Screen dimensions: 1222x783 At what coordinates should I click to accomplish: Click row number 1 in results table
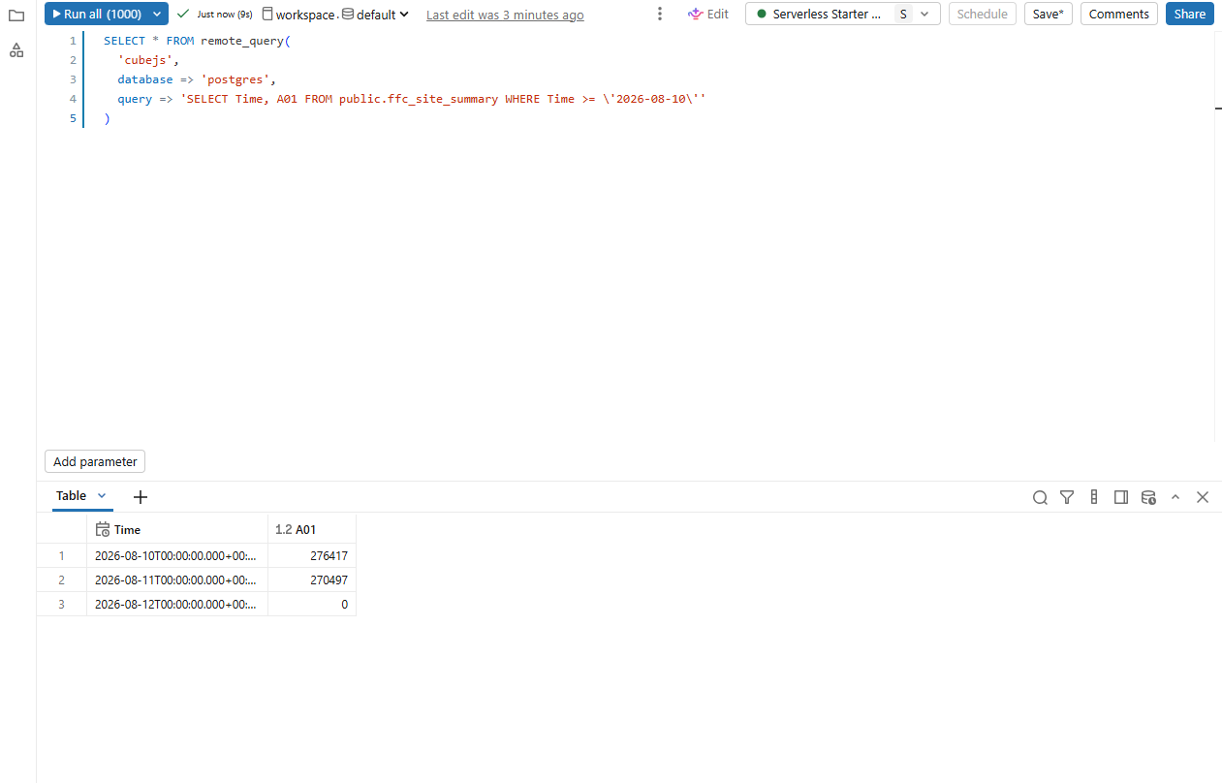coord(62,555)
